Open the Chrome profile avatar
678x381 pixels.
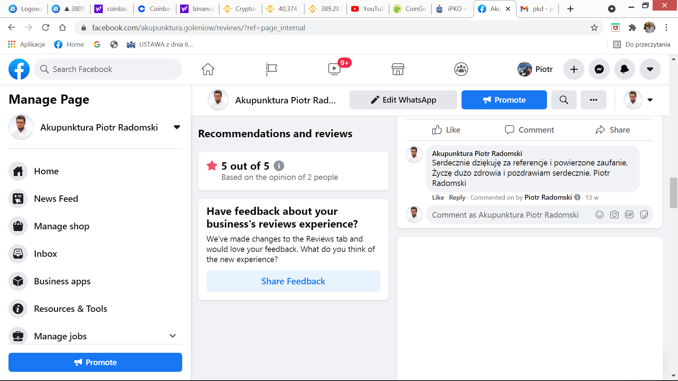[x=649, y=28]
